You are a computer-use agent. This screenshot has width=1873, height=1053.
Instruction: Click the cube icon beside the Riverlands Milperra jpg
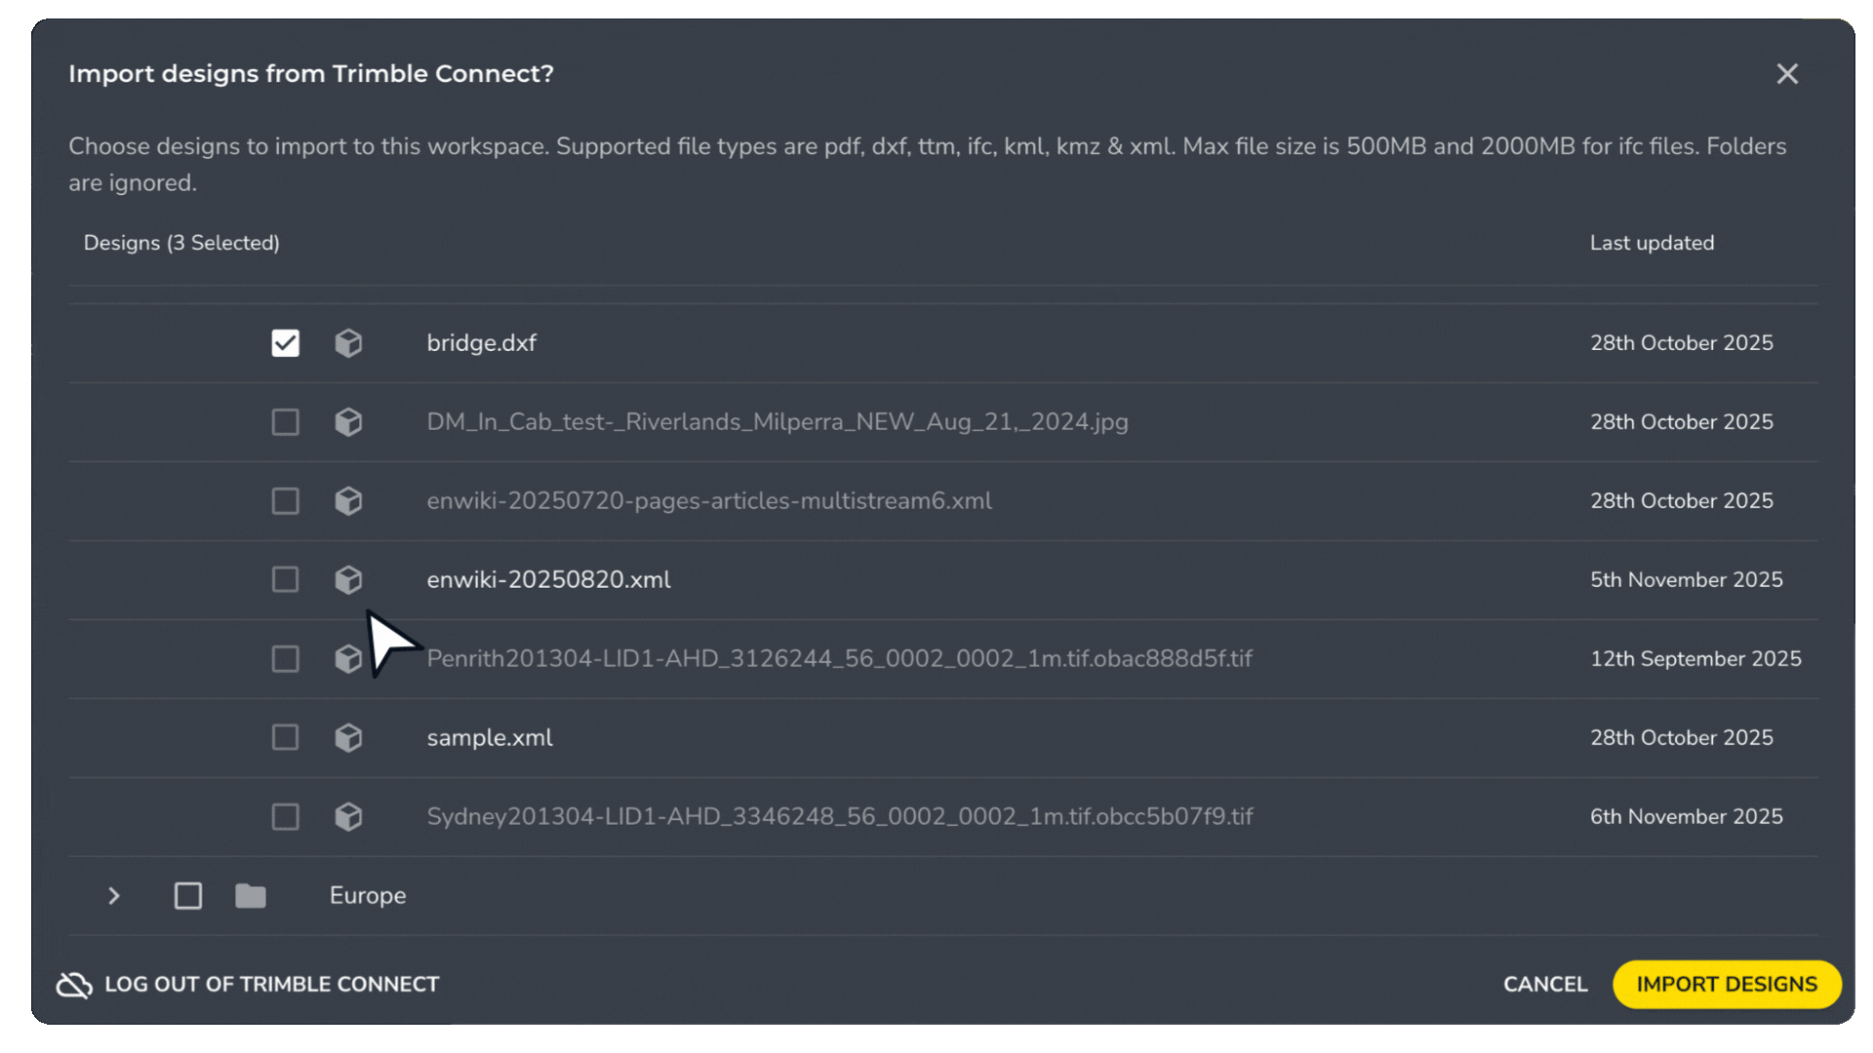[348, 421]
